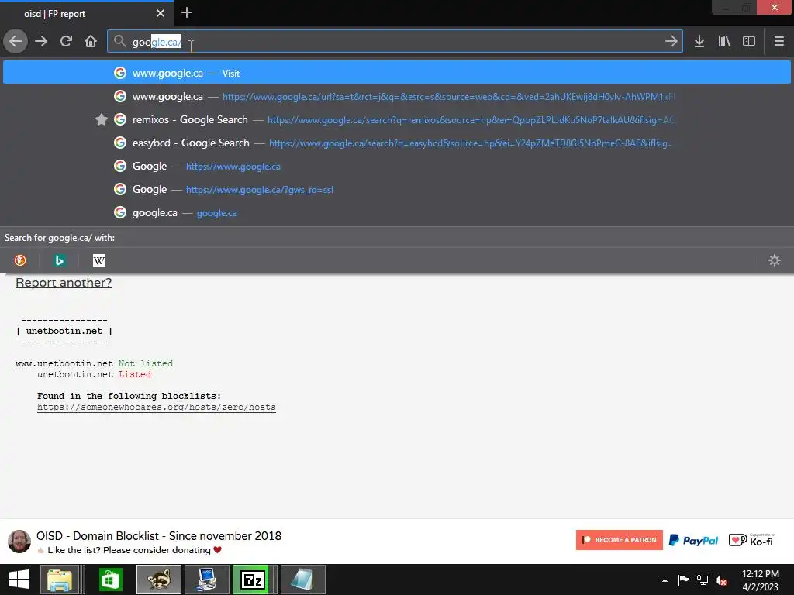Viewport: 794px width, 595px height.
Task: Open the network tray icon
Action: [703, 580]
